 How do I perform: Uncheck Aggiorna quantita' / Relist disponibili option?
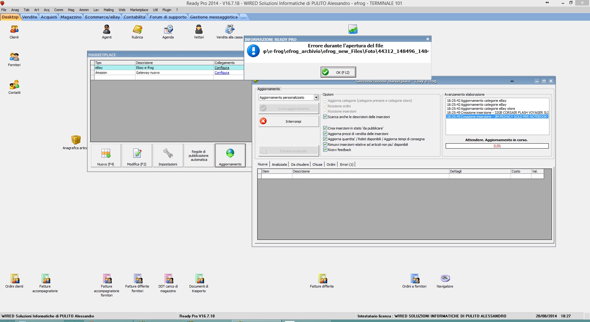325,139
